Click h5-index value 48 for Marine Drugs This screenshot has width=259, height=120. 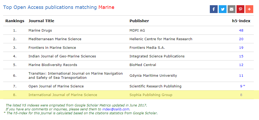pos(241,31)
